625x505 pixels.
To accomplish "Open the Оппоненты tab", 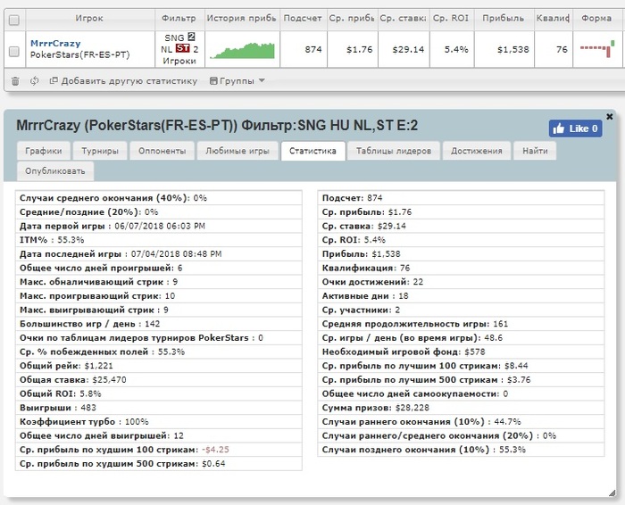I will (x=162, y=151).
